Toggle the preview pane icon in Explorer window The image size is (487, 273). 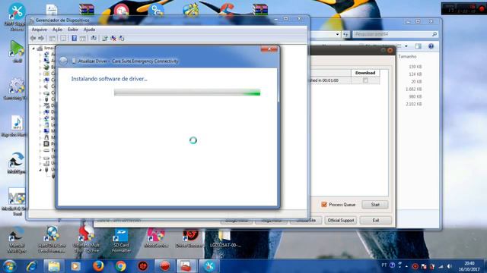coord(418,46)
